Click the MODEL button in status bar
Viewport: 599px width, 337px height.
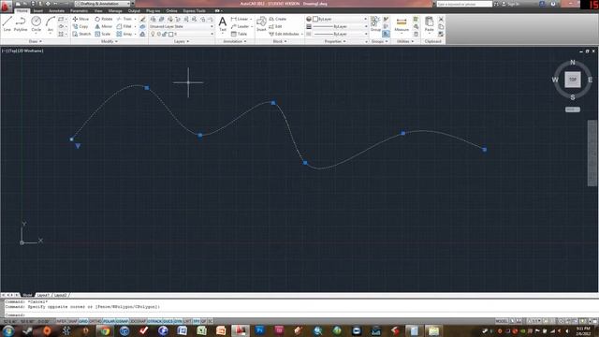click(x=501, y=321)
